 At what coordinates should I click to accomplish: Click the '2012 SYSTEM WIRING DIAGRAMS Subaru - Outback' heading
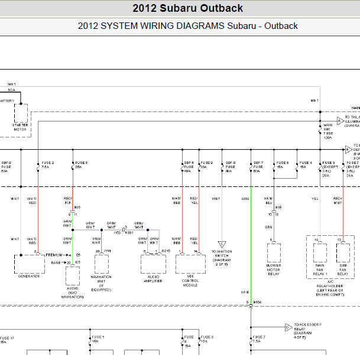(x=187, y=26)
